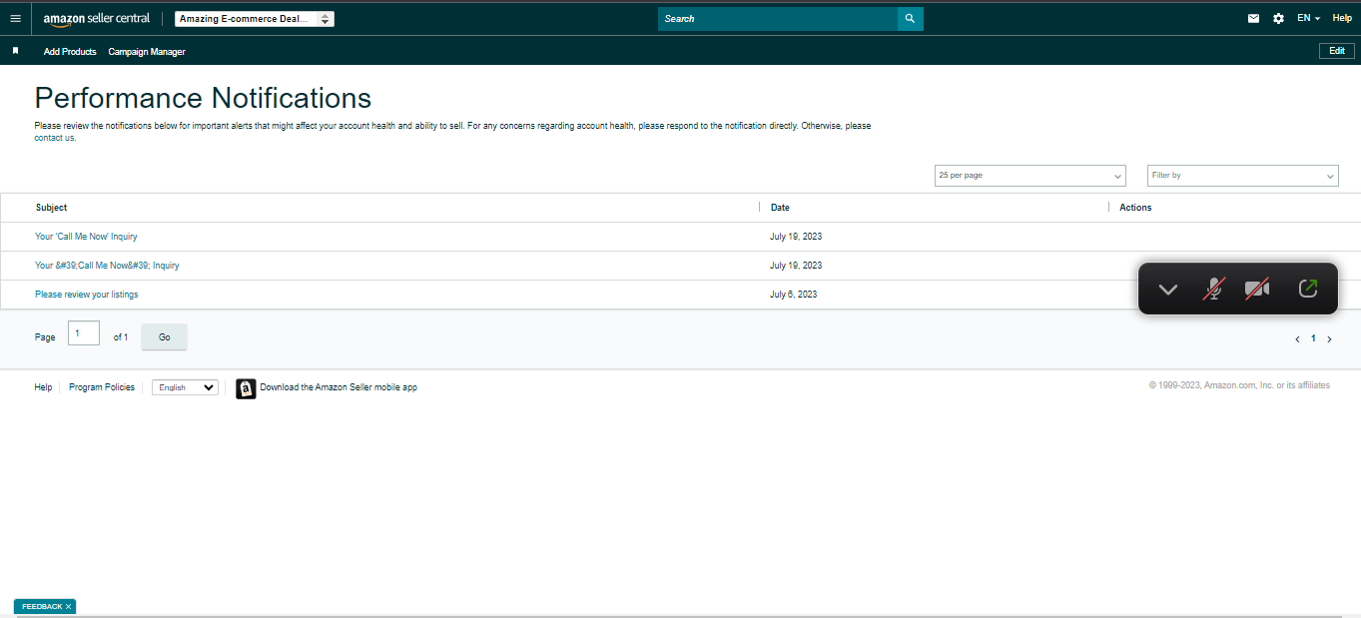Click the Subject column header
Viewport: 1361px width, 618px height.
coord(51,208)
